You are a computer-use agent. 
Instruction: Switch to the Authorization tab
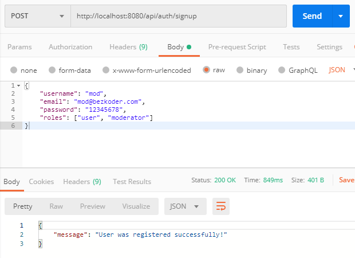point(70,47)
